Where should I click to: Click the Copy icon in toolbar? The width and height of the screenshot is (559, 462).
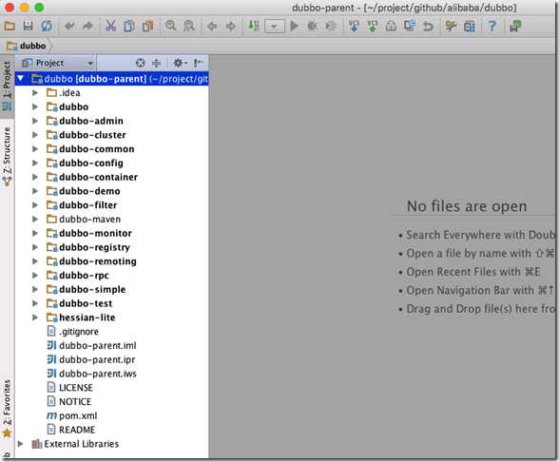(129, 26)
